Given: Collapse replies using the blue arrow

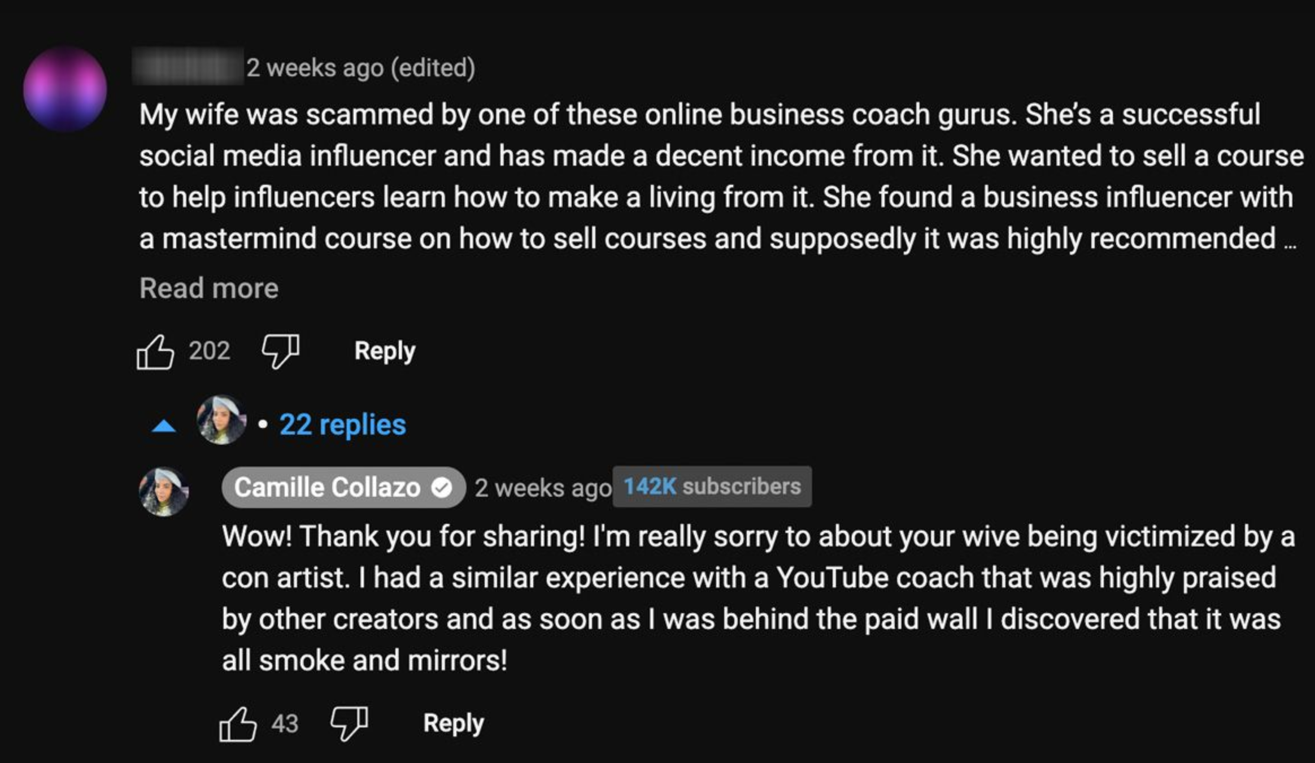Looking at the screenshot, I should coord(164,426).
